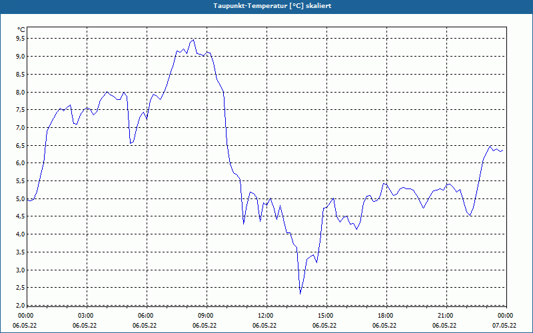
Task: Pick the '7,5' y-axis label
Action: point(21,110)
